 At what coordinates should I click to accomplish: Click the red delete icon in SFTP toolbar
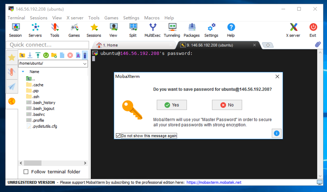pos(70,55)
